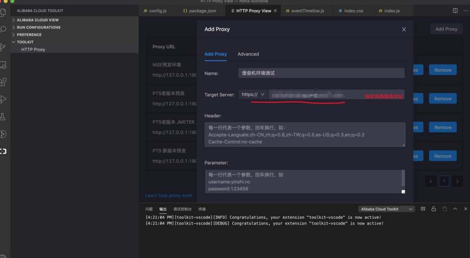The width and height of the screenshot is (470, 258).
Task: Remove the PTS老版本预发 proxy
Action: (x=443, y=99)
